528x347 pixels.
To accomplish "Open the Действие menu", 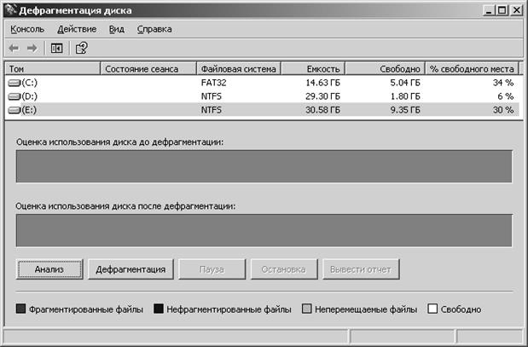I will click(77, 29).
